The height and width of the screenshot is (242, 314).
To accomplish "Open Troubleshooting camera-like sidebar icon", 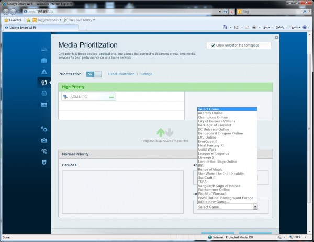I will (44, 141).
